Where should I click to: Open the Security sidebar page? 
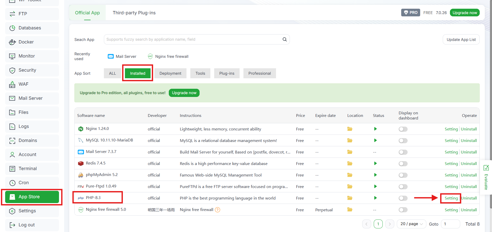32,70
